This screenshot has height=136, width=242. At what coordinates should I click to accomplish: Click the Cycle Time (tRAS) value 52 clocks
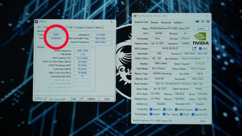(82, 69)
